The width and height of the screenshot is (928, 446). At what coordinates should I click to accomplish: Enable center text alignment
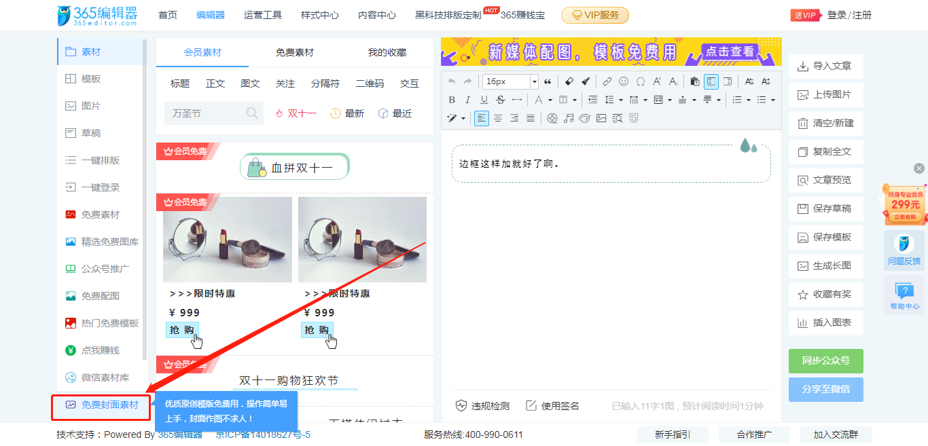pyautogui.click(x=498, y=118)
